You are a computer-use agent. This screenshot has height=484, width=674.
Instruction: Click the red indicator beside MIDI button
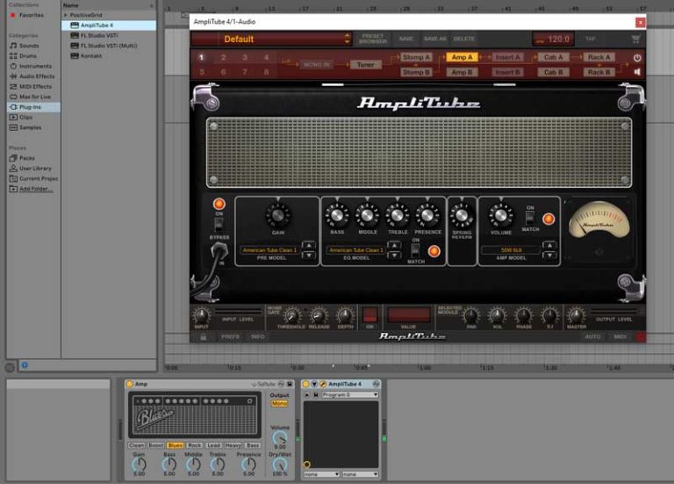coord(641,336)
